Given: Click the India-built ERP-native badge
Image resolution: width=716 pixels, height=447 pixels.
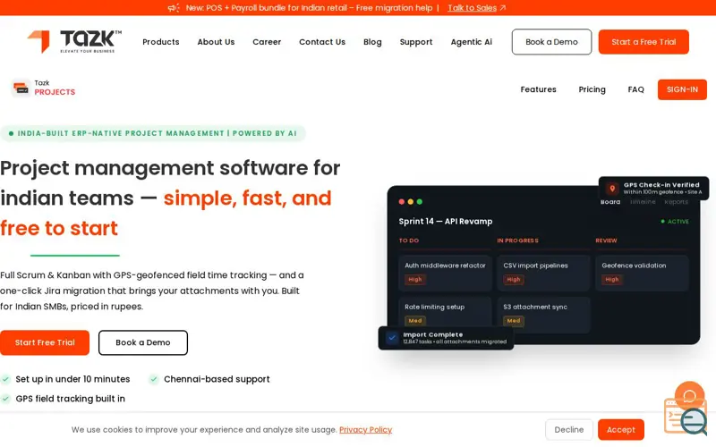Looking at the screenshot, I should (152, 133).
